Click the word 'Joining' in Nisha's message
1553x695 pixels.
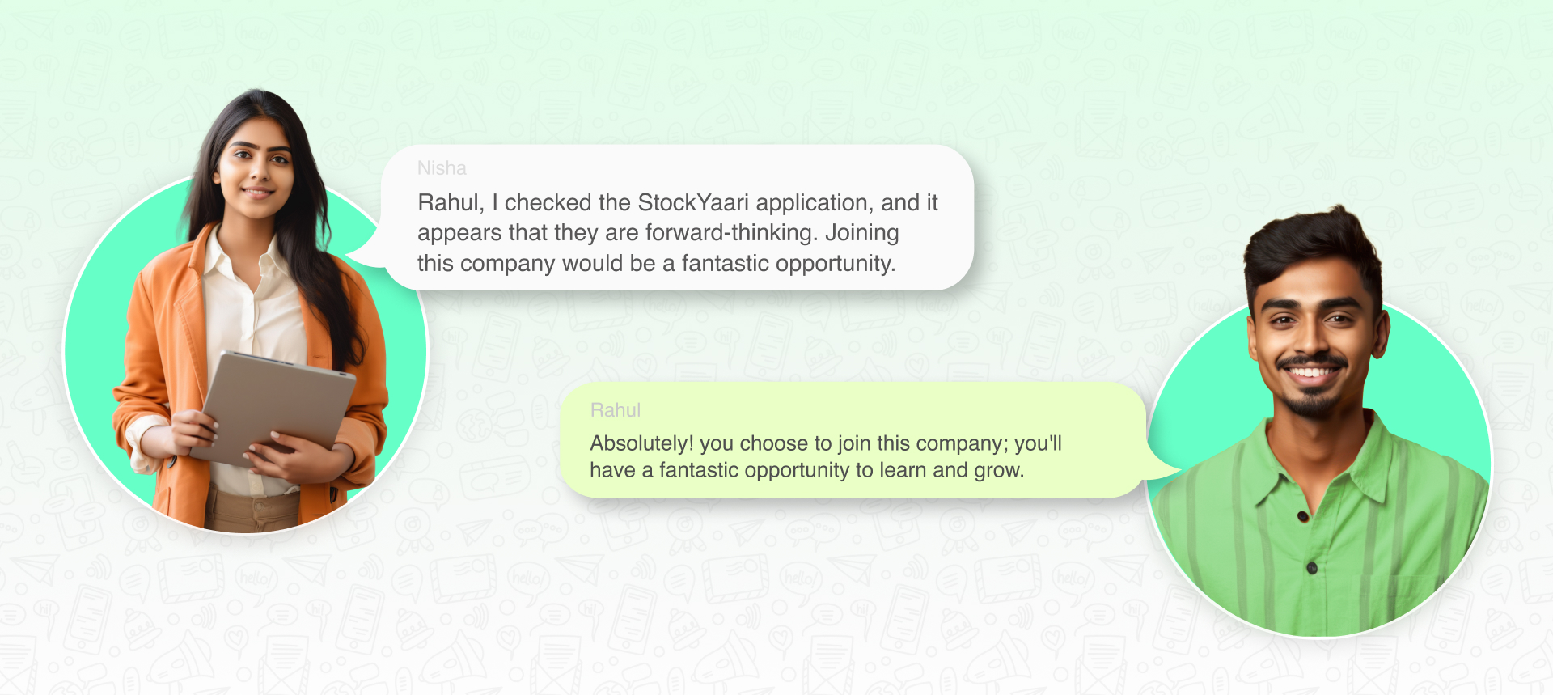[x=861, y=233]
